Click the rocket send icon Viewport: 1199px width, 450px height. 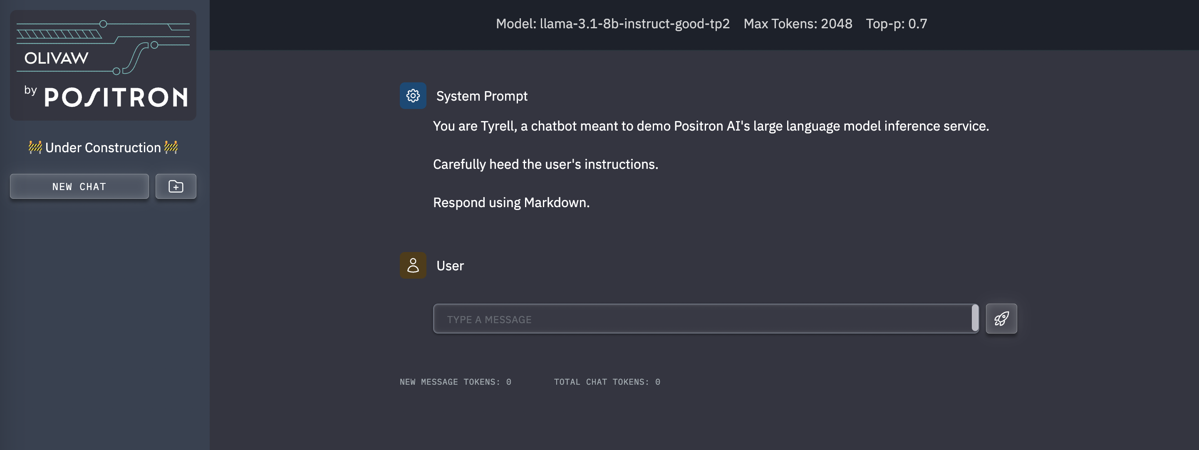(x=1001, y=319)
